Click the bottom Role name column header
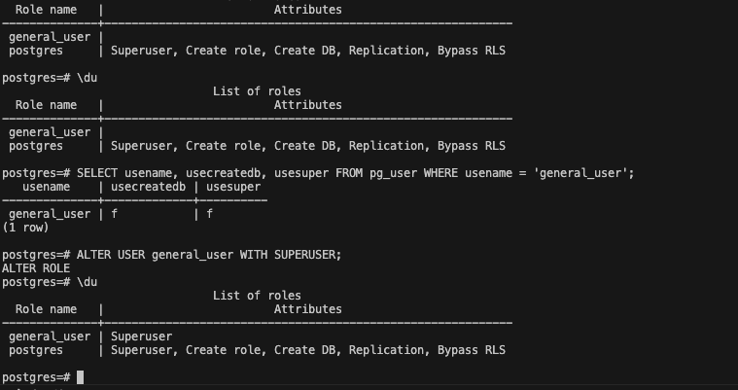Viewport: 738px width, 390px height. [x=46, y=309]
